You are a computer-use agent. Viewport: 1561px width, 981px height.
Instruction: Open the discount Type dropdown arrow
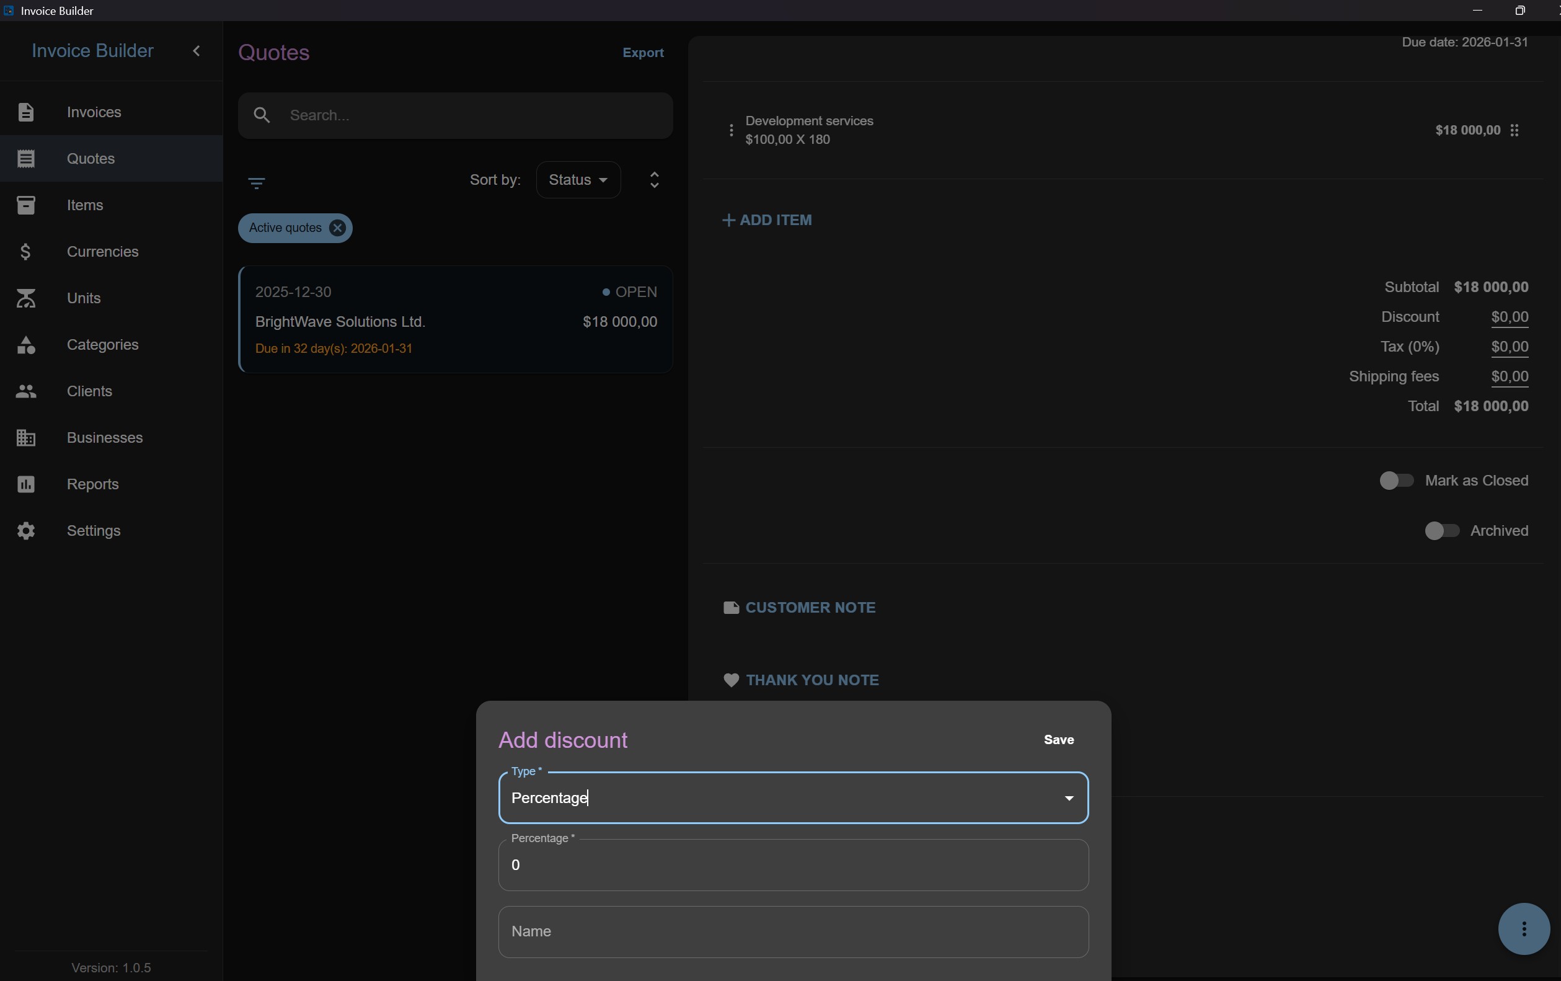[1068, 797]
